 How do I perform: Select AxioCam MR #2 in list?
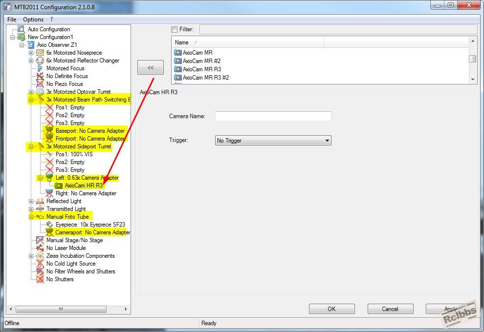click(x=201, y=61)
